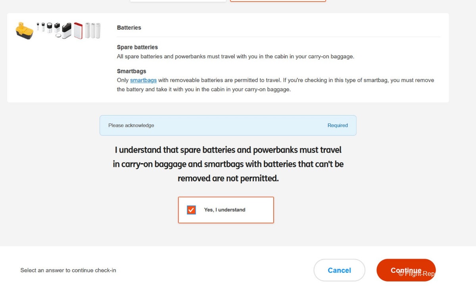476x287 pixels.
Task: Click the blue "Required" label
Action: [338, 125]
